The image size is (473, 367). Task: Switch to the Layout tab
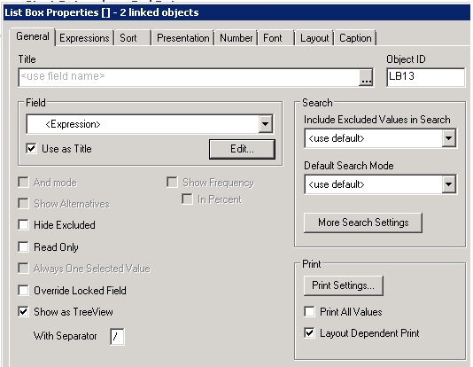tap(314, 38)
